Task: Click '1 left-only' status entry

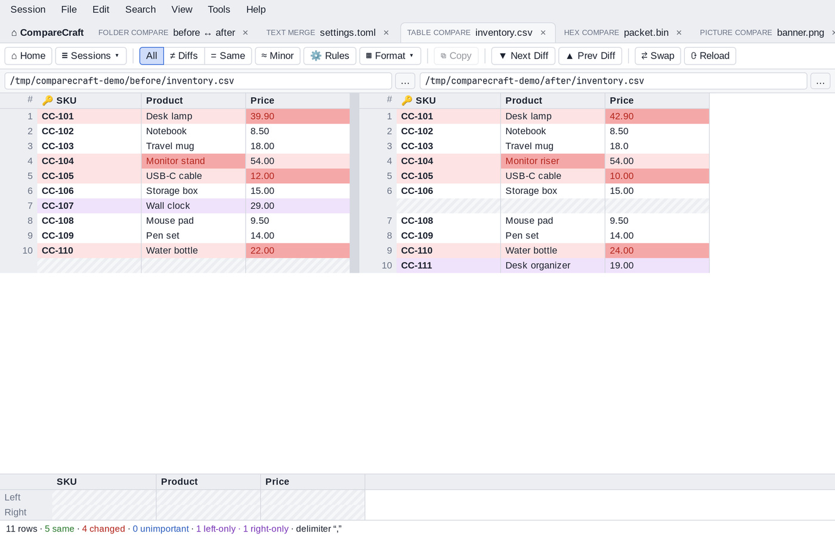Action: tap(216, 529)
